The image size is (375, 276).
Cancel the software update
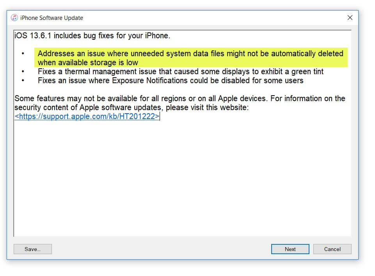pos(332,249)
